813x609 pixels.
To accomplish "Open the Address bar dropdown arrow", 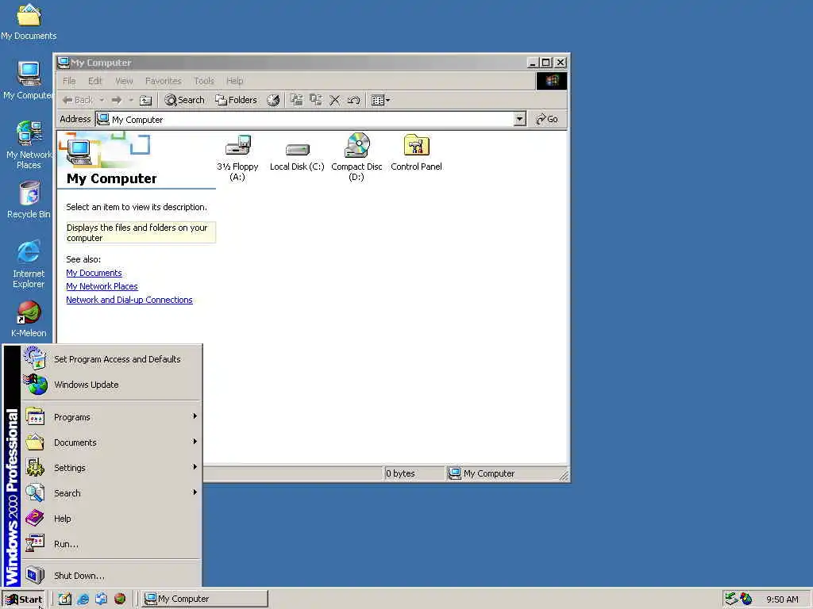I will tap(519, 119).
